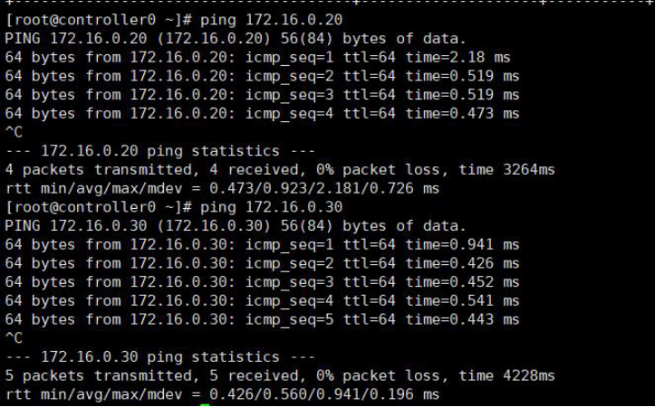The width and height of the screenshot is (655, 407).
Task: Click the first ^C interrupt marker
Action: click(x=14, y=132)
